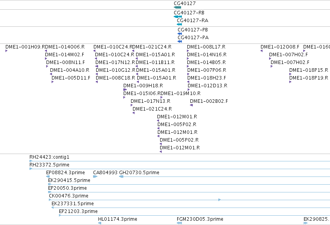The image size is (330, 225).
Task: Open the GH20730.5prime EST label
Action: (x=139, y=173)
